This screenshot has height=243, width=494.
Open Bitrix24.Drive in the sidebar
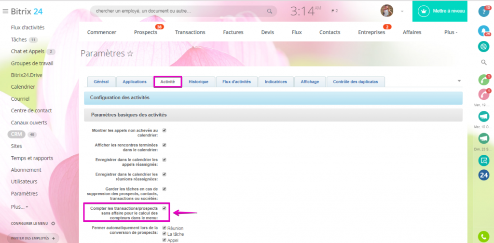pyautogui.click(x=27, y=75)
